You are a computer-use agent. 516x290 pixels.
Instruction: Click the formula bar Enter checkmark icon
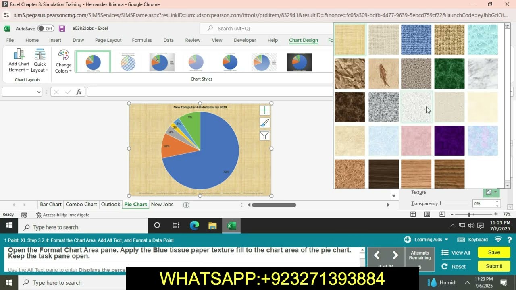pos(68,92)
